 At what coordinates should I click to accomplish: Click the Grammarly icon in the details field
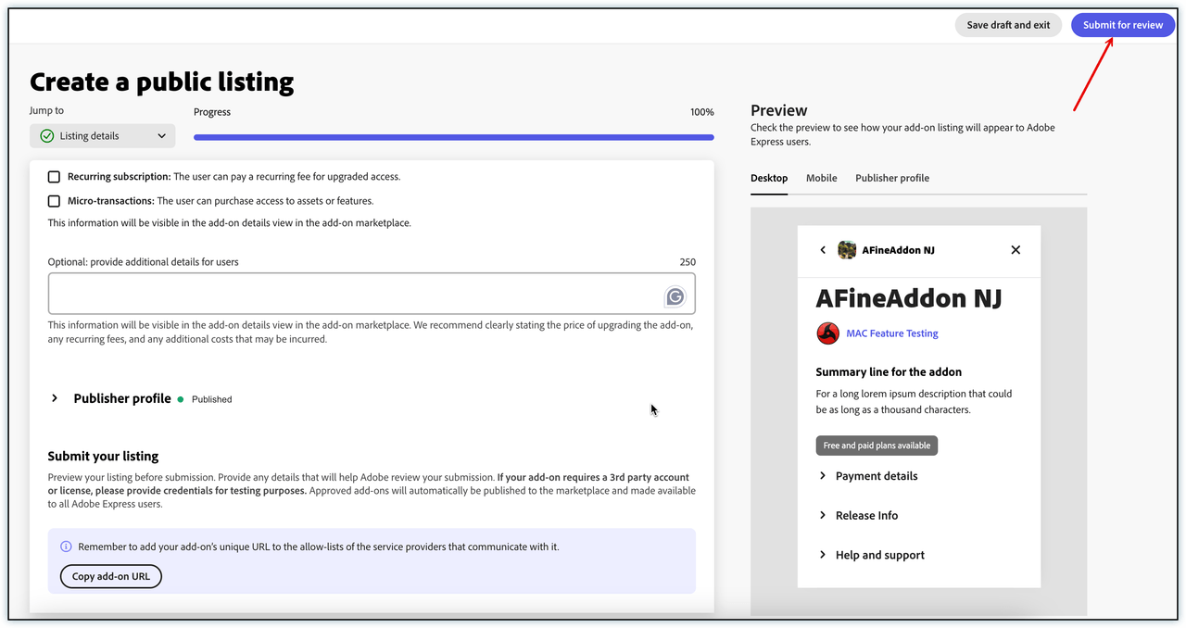675,296
